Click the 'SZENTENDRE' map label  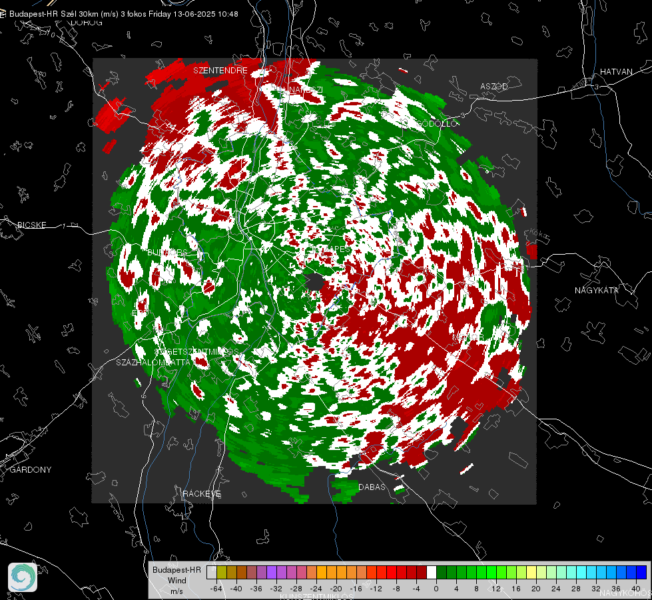[220, 71]
